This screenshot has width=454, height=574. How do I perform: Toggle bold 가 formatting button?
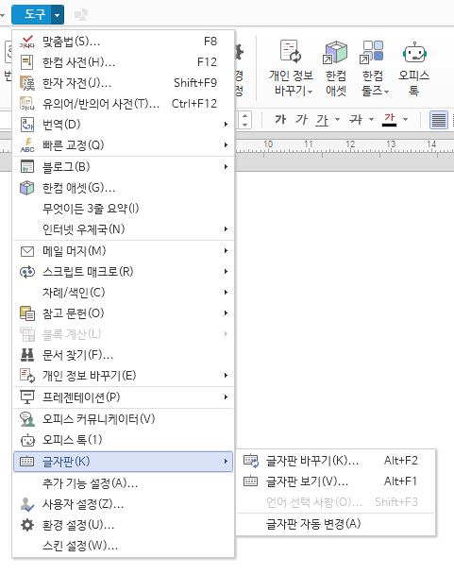click(x=280, y=119)
